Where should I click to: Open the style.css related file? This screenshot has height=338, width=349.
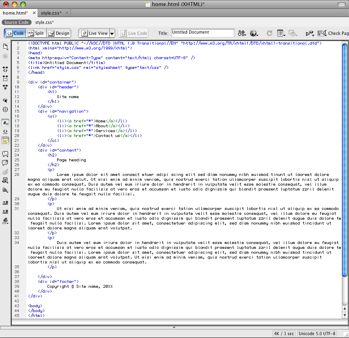pyautogui.click(x=44, y=22)
